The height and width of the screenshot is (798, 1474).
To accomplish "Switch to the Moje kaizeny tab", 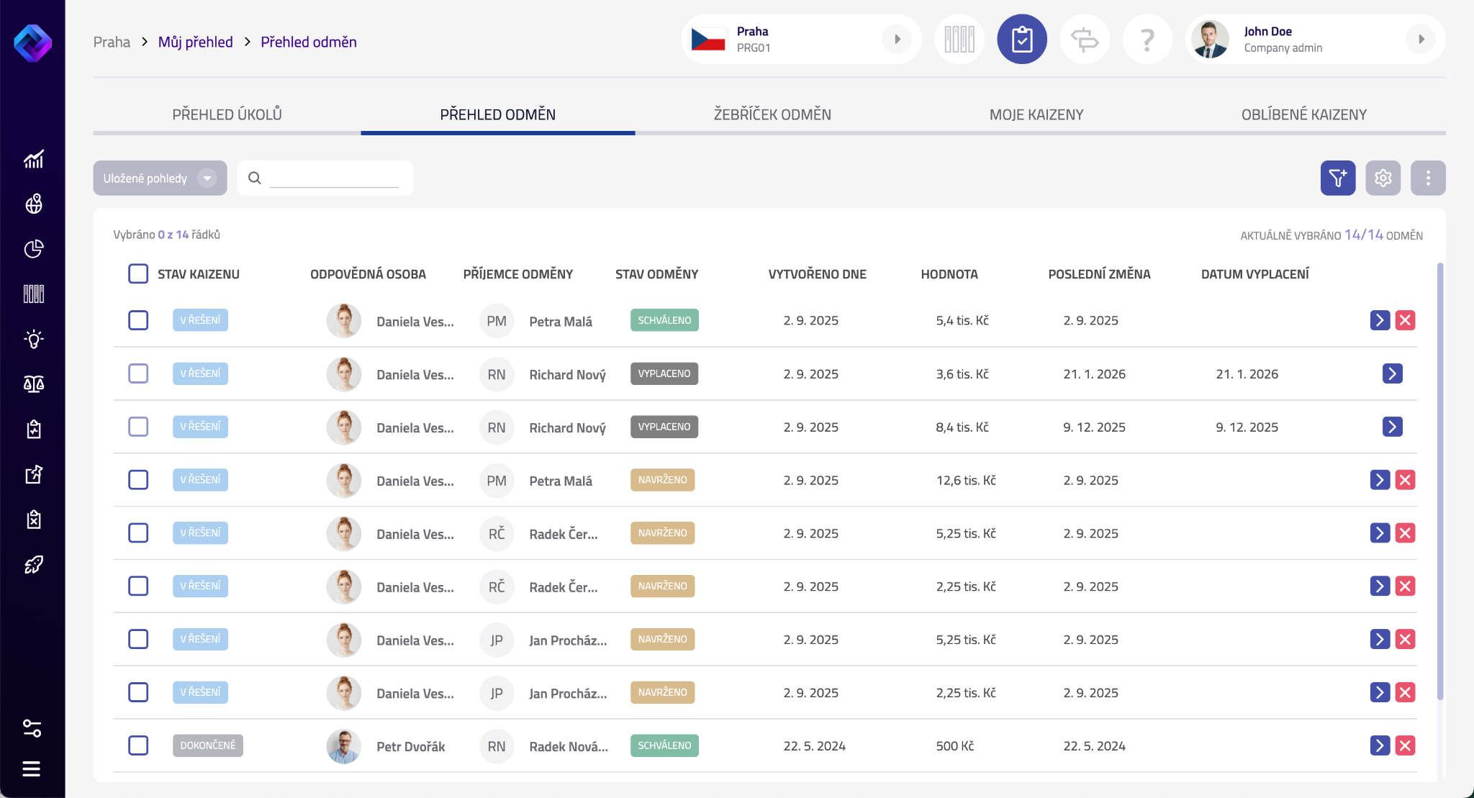I will 1036,114.
